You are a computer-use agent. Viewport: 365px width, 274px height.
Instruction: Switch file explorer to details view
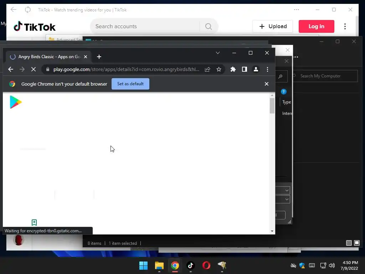click(x=349, y=243)
